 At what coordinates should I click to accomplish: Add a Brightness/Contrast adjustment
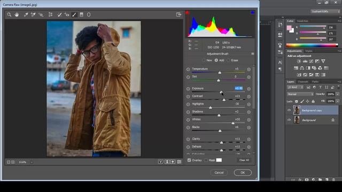point(299,61)
